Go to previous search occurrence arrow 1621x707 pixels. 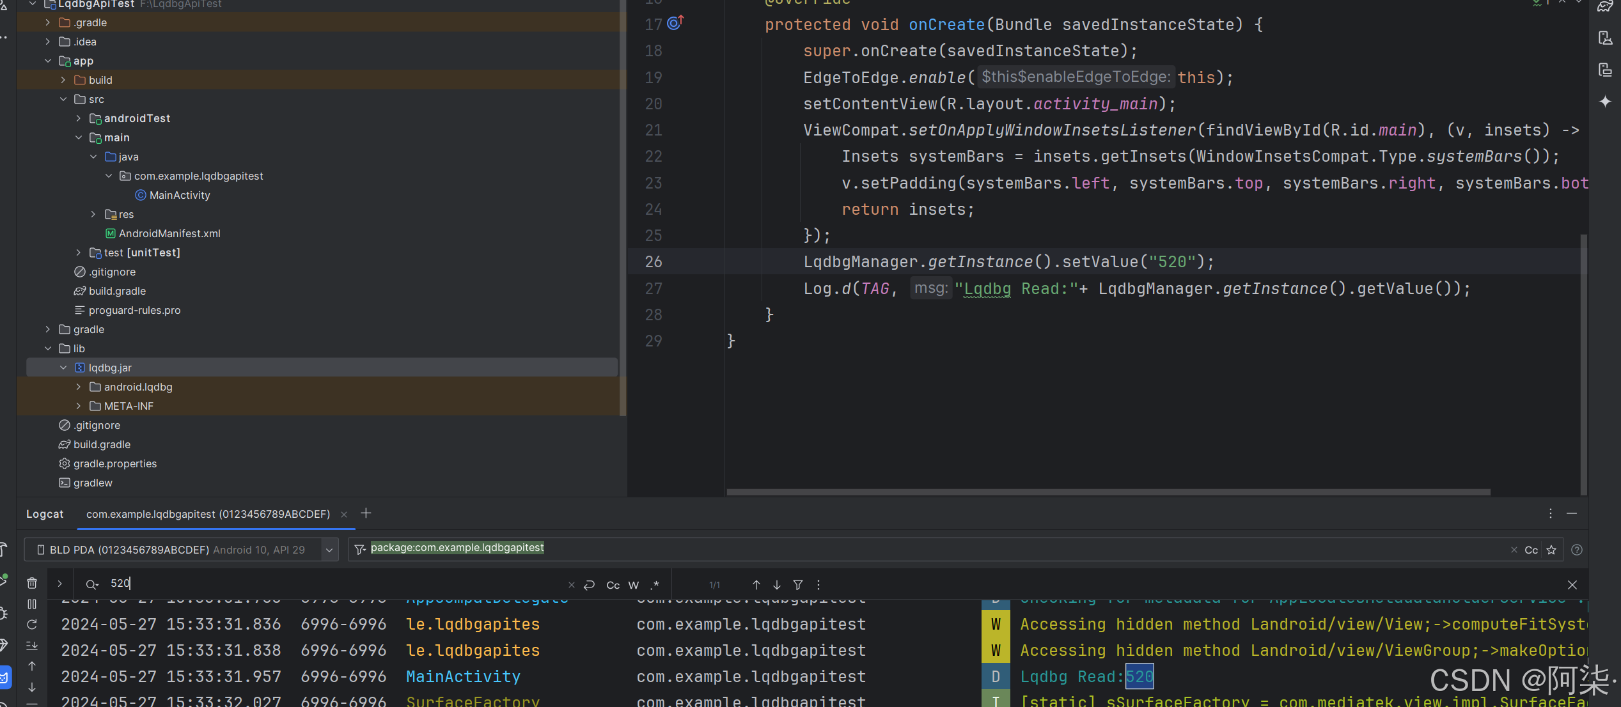point(756,585)
